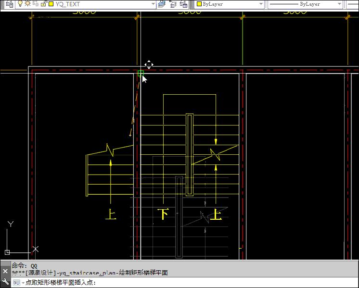Toggle the viewport freeze icon for YQ_TEXT
Screen dimensions: 359x288
coord(36,3)
